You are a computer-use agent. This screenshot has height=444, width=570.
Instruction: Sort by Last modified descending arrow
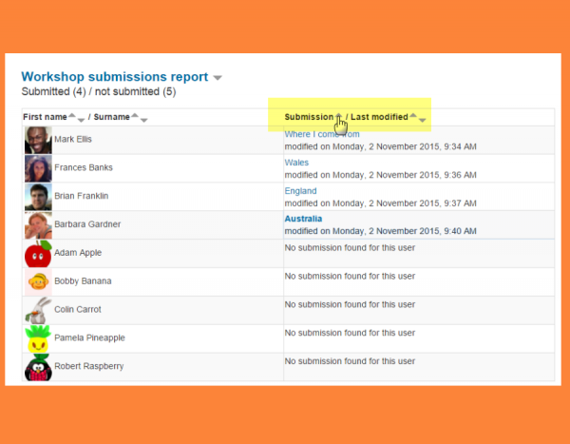click(423, 120)
